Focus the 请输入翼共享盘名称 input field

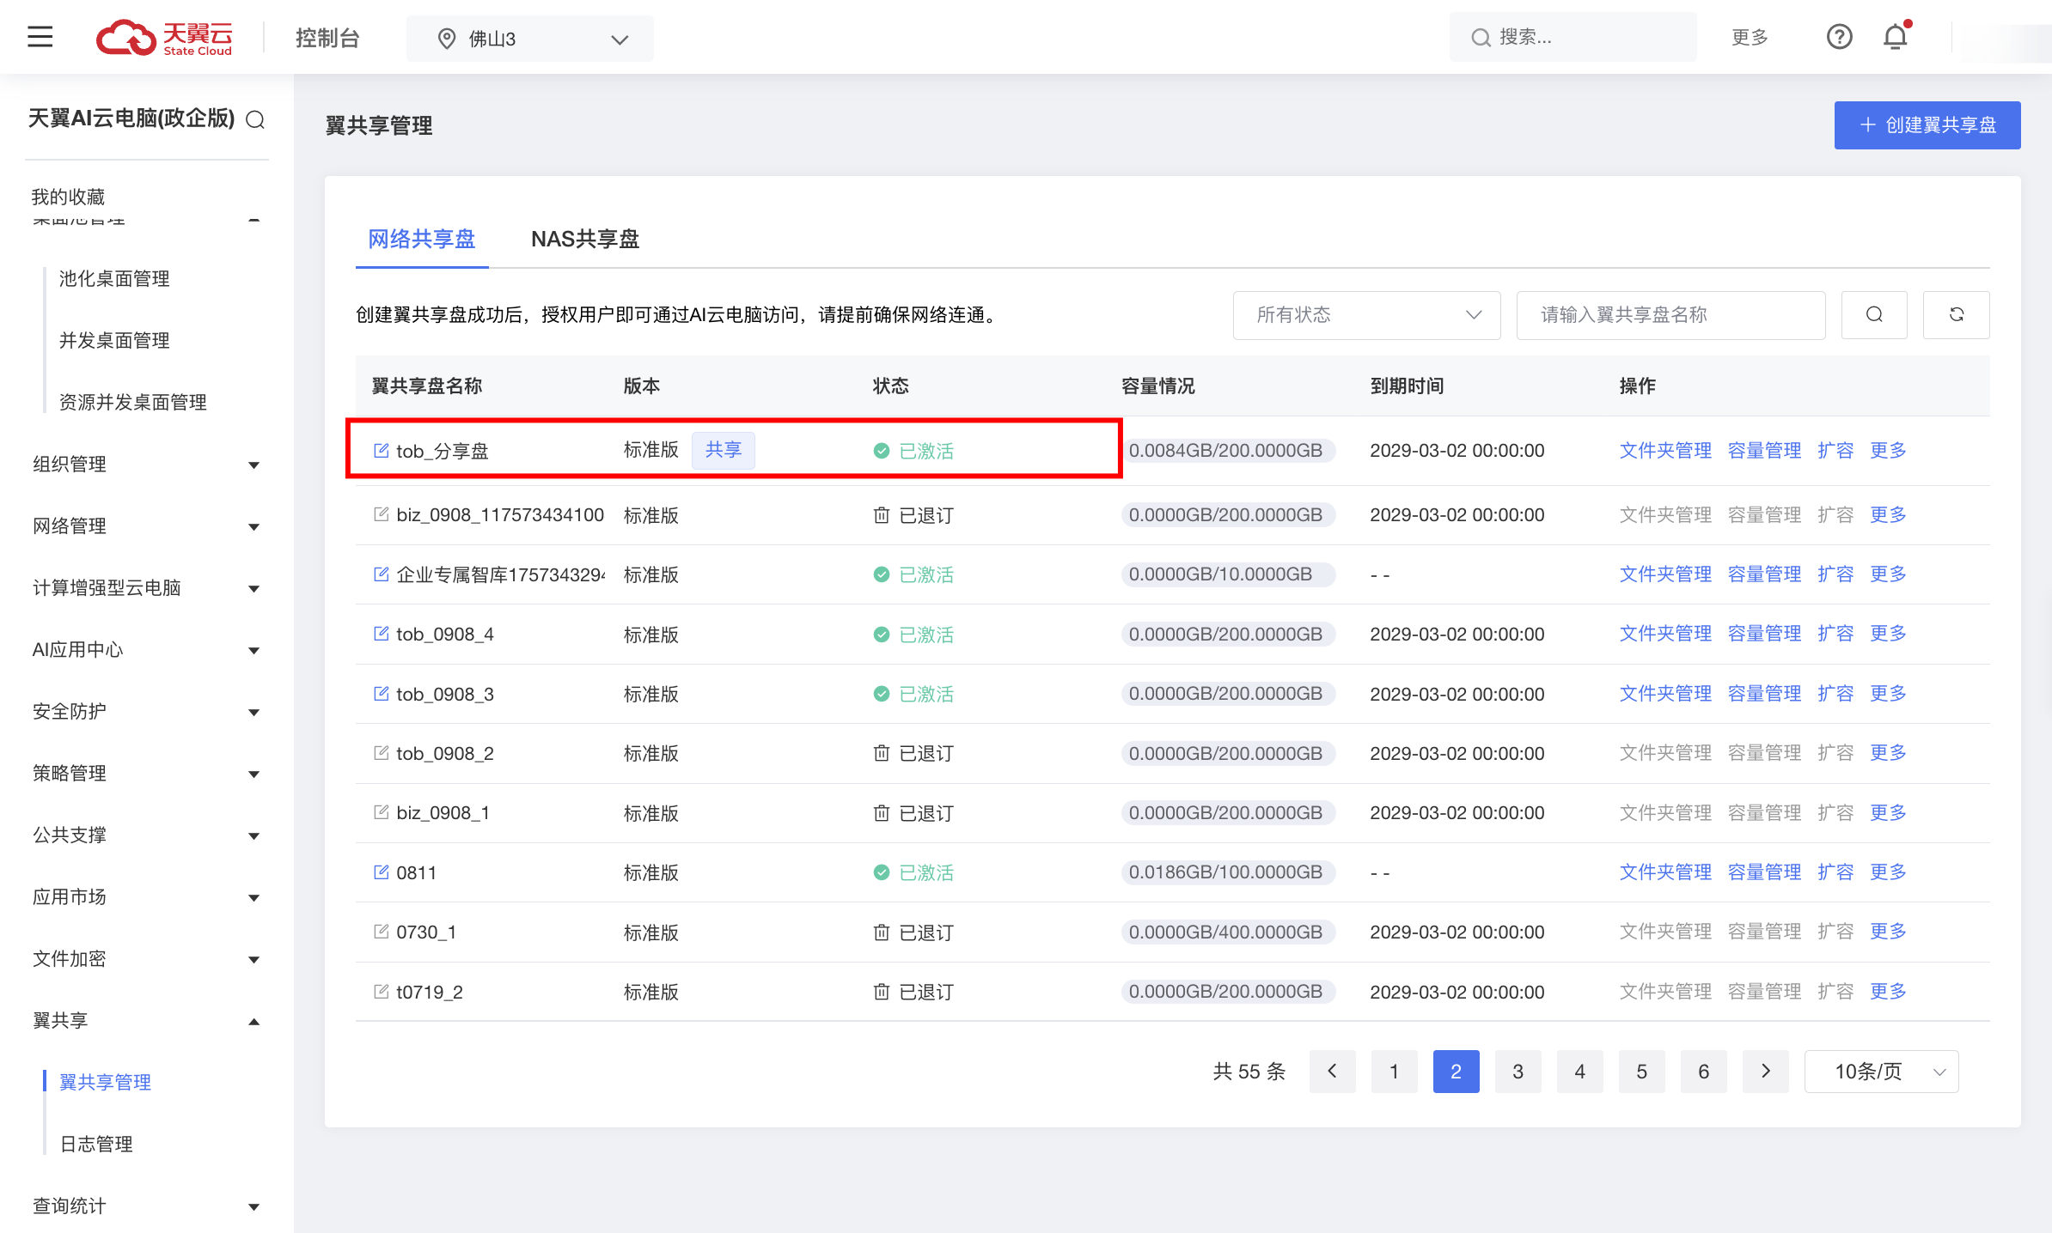1670,315
